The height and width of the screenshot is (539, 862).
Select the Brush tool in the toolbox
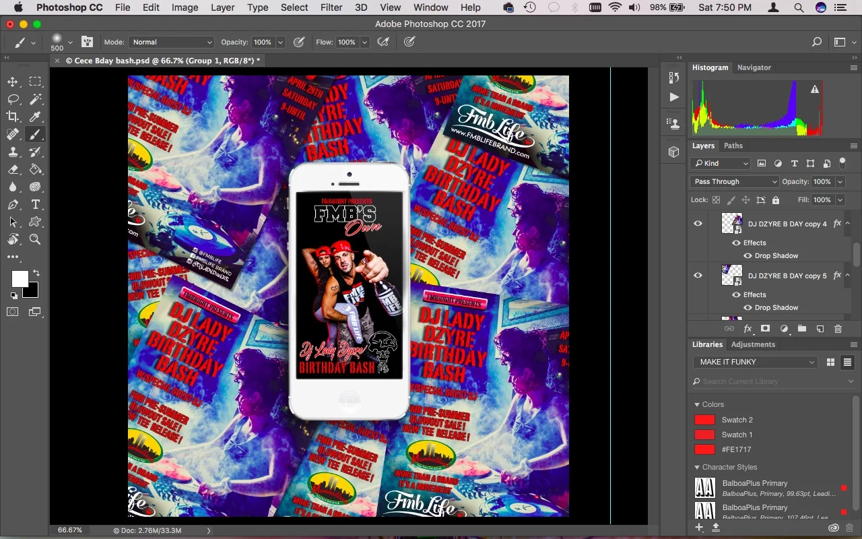(x=35, y=134)
